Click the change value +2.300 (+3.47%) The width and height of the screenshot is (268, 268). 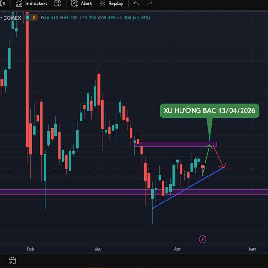tap(134, 17)
